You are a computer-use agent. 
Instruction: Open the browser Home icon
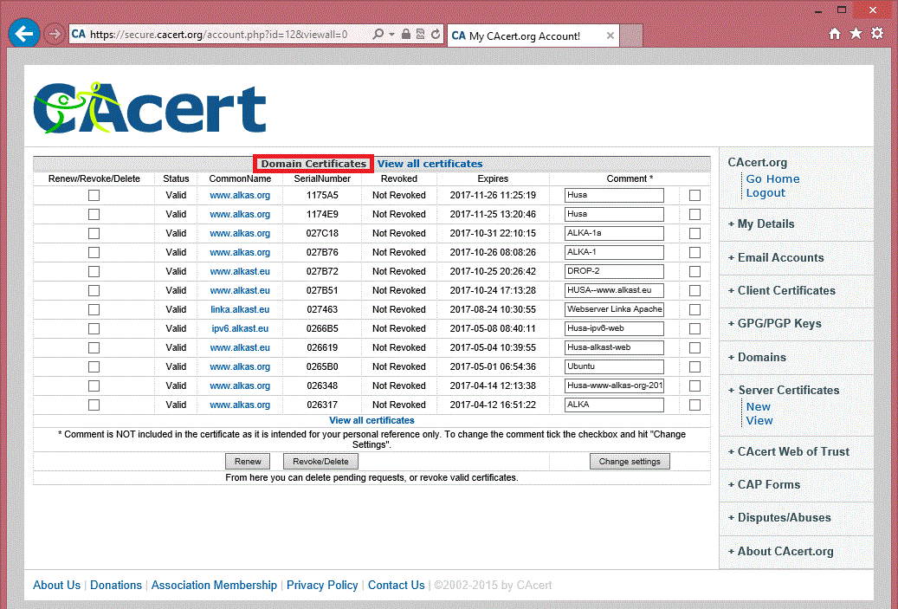click(x=834, y=34)
